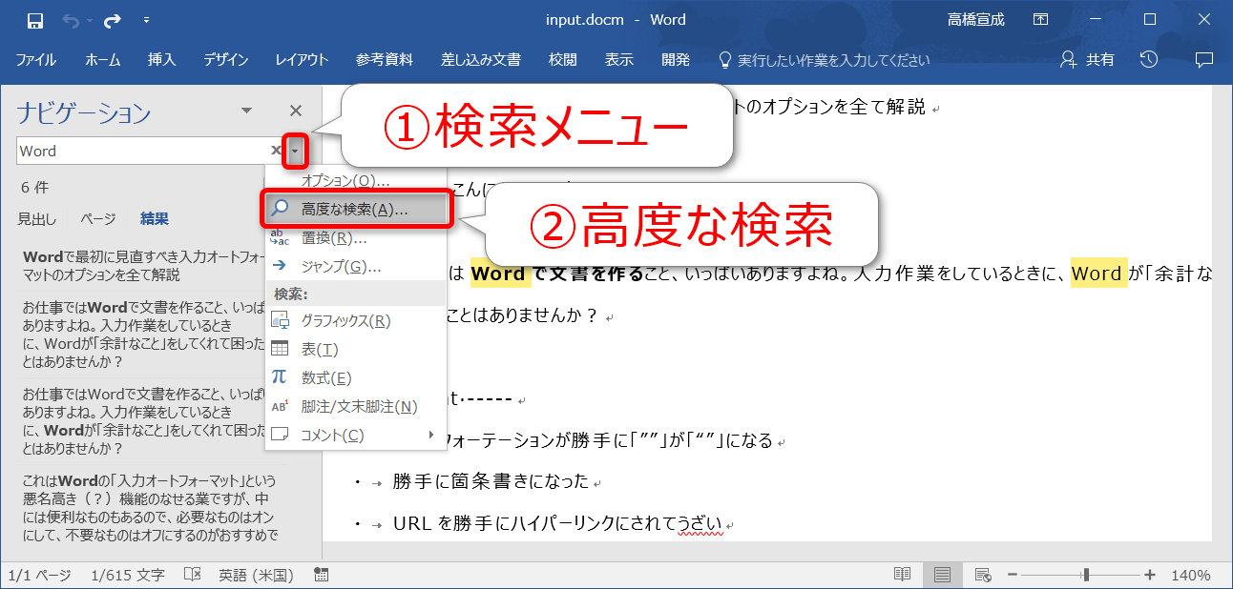Image resolution: width=1233 pixels, height=589 pixels.
Task: Open ribbon display options icon
Action: pyautogui.click(x=1039, y=20)
